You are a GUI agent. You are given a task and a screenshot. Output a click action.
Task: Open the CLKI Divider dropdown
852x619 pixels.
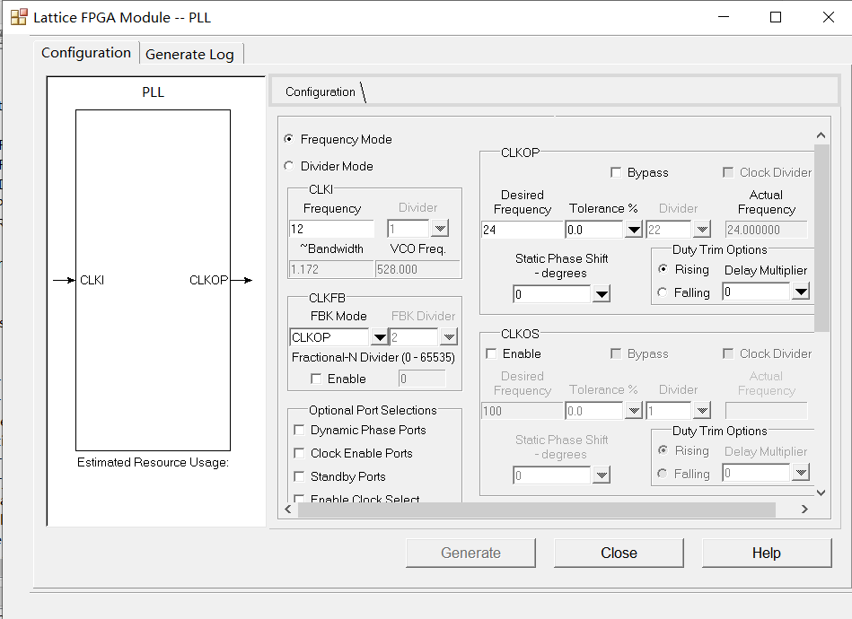point(440,229)
